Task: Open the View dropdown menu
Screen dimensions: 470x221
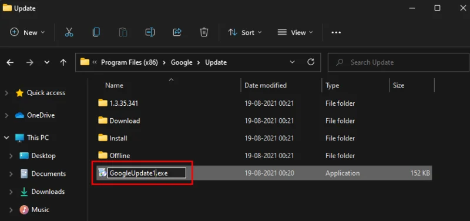Action: click(x=296, y=32)
